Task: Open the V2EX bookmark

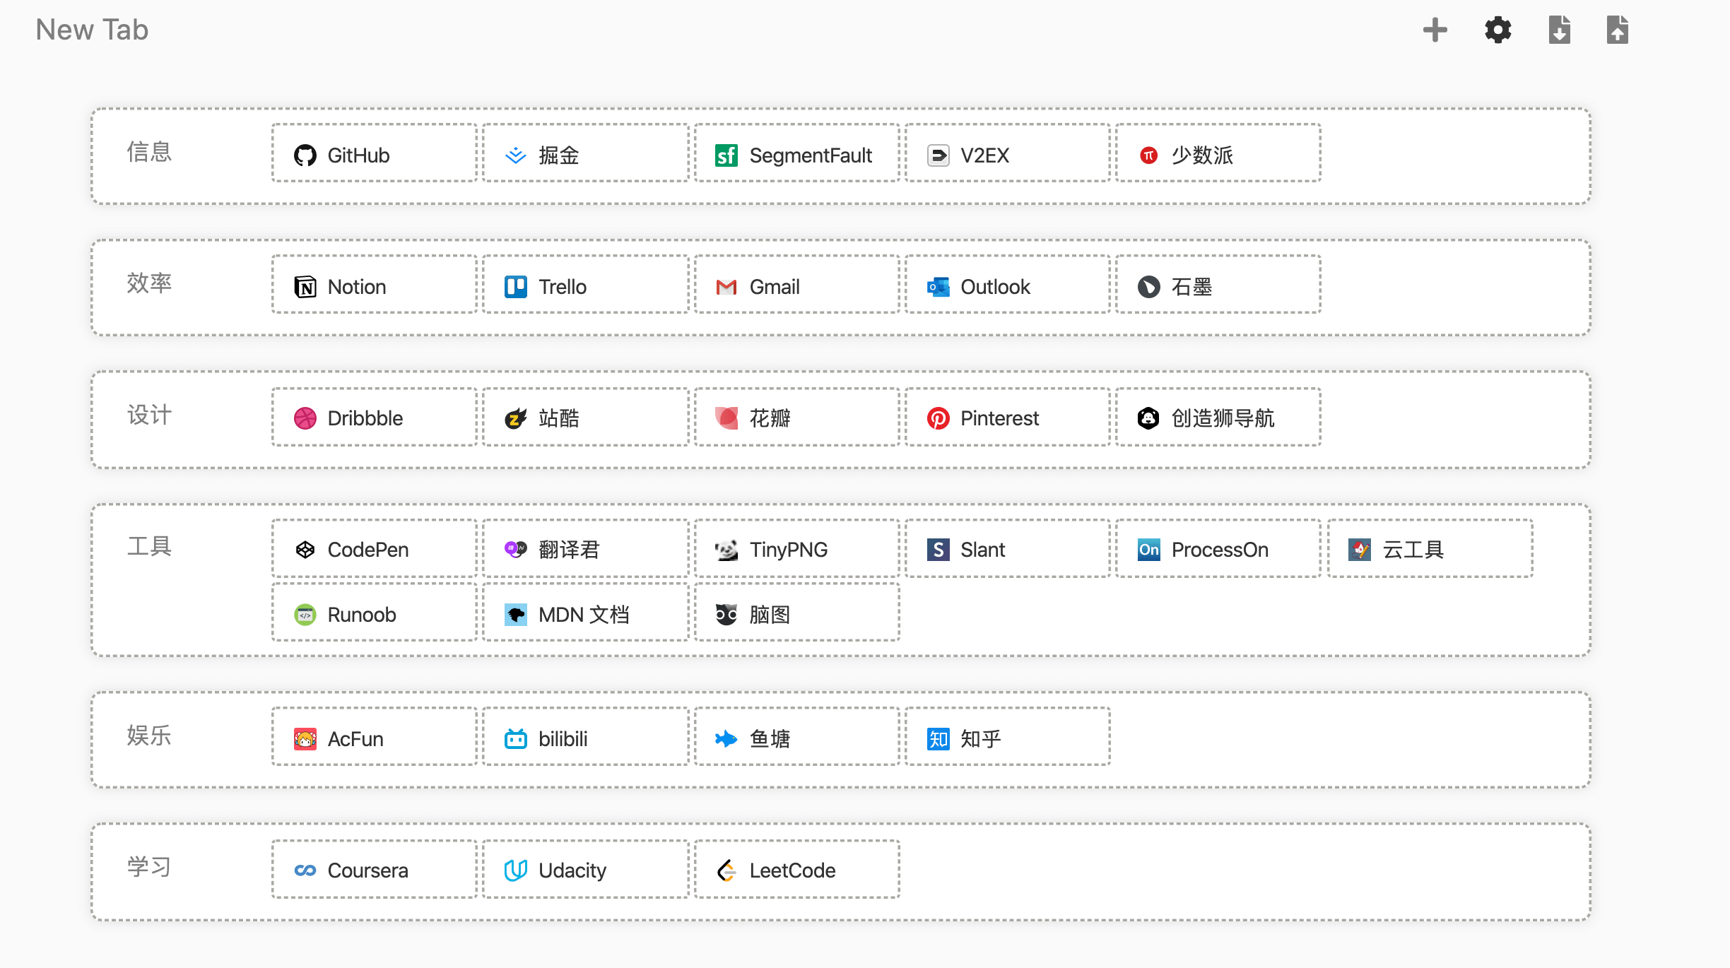Action: click(x=1007, y=155)
